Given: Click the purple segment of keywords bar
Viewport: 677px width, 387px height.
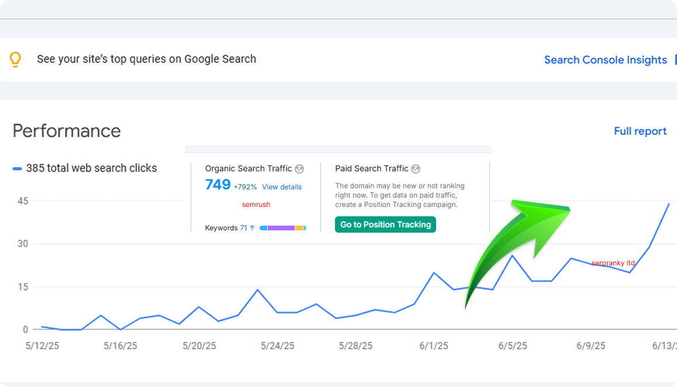Looking at the screenshot, I should click(281, 228).
